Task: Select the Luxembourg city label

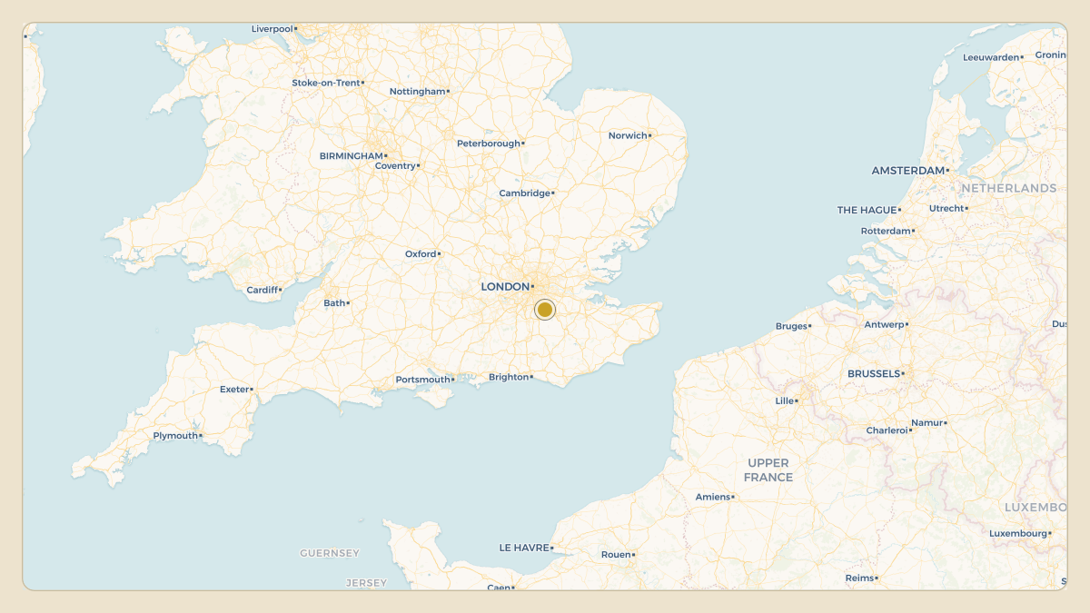Action: [1018, 534]
